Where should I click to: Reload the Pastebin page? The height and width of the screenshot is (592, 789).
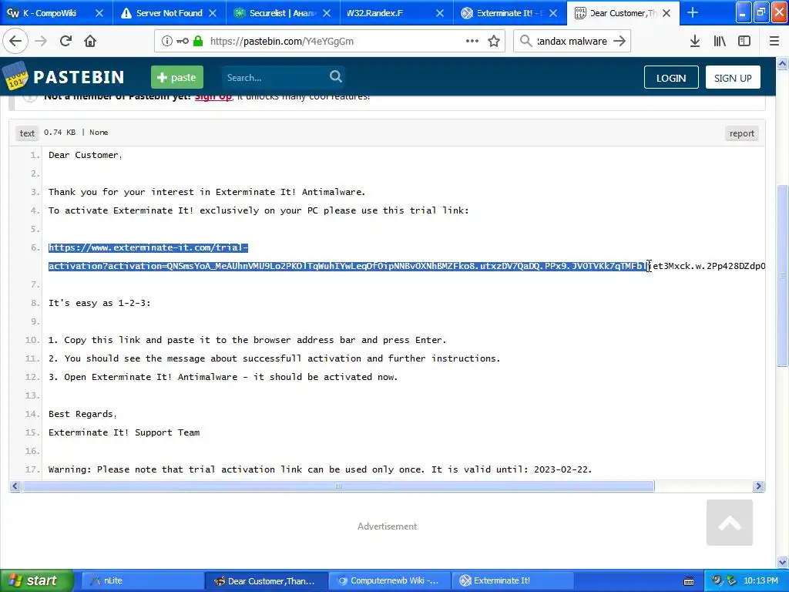(x=65, y=42)
